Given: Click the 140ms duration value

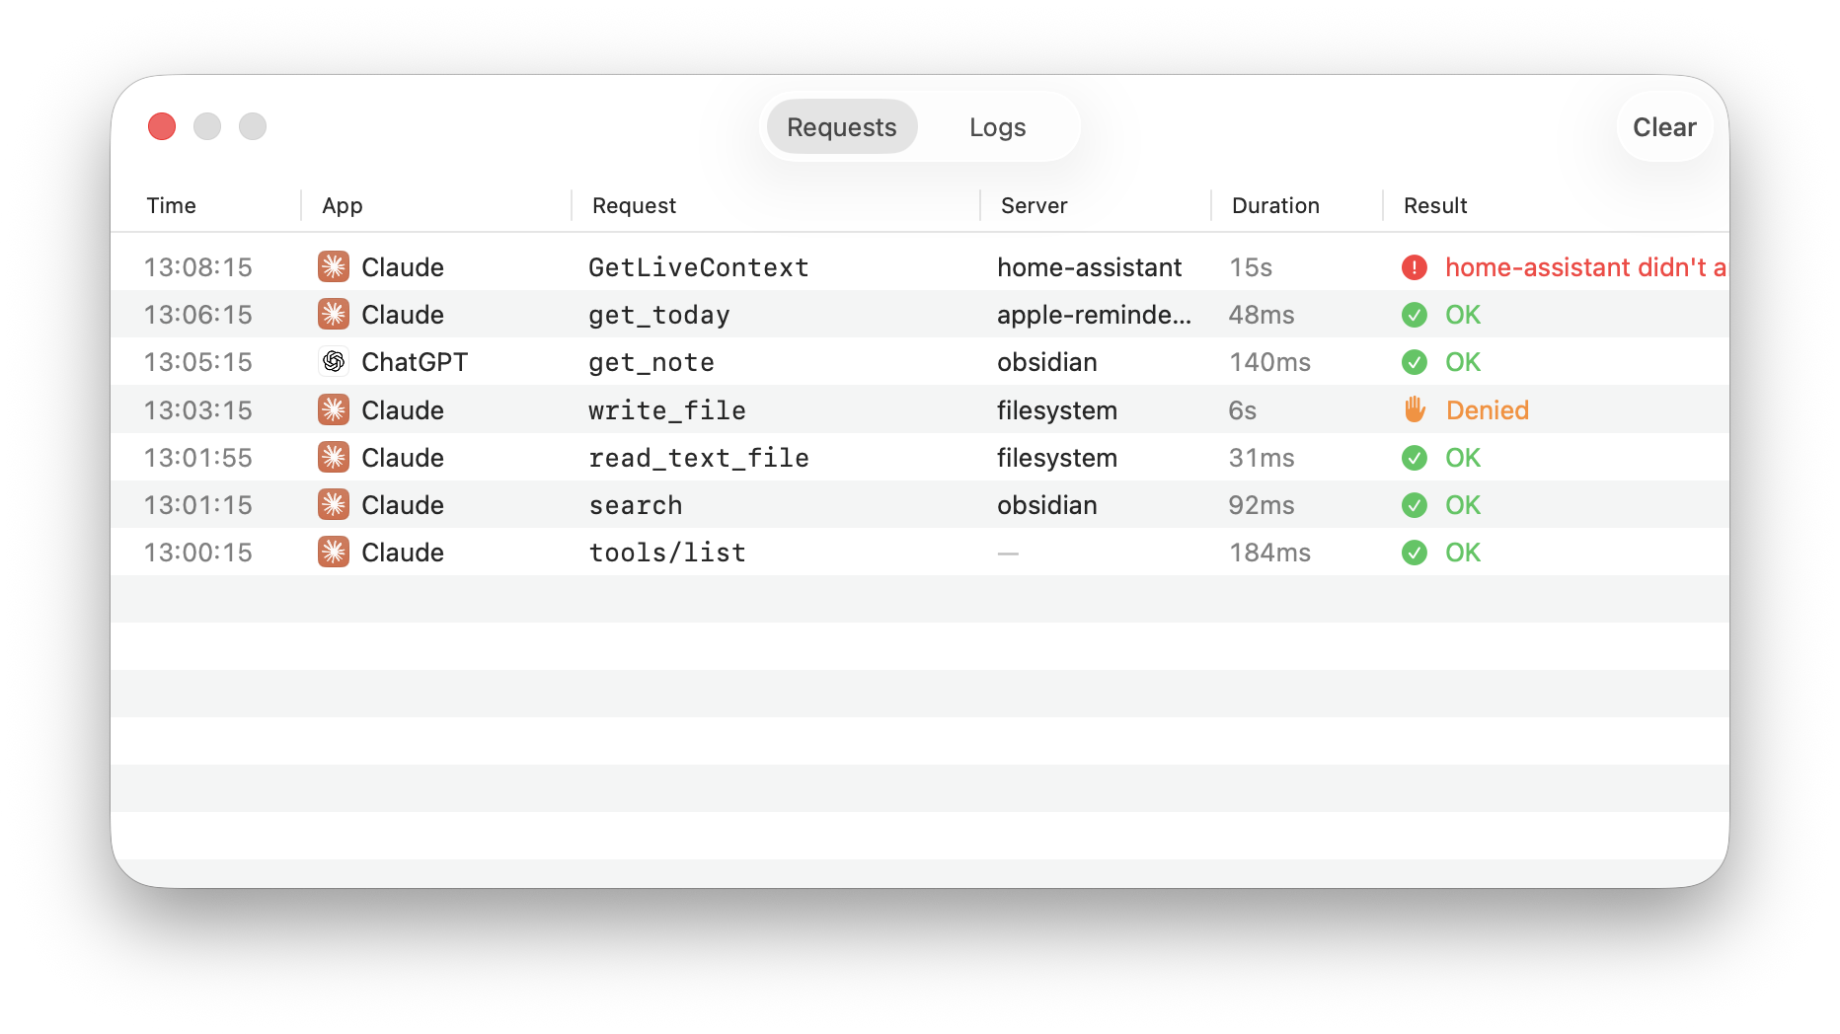Looking at the screenshot, I should pos(1269,362).
